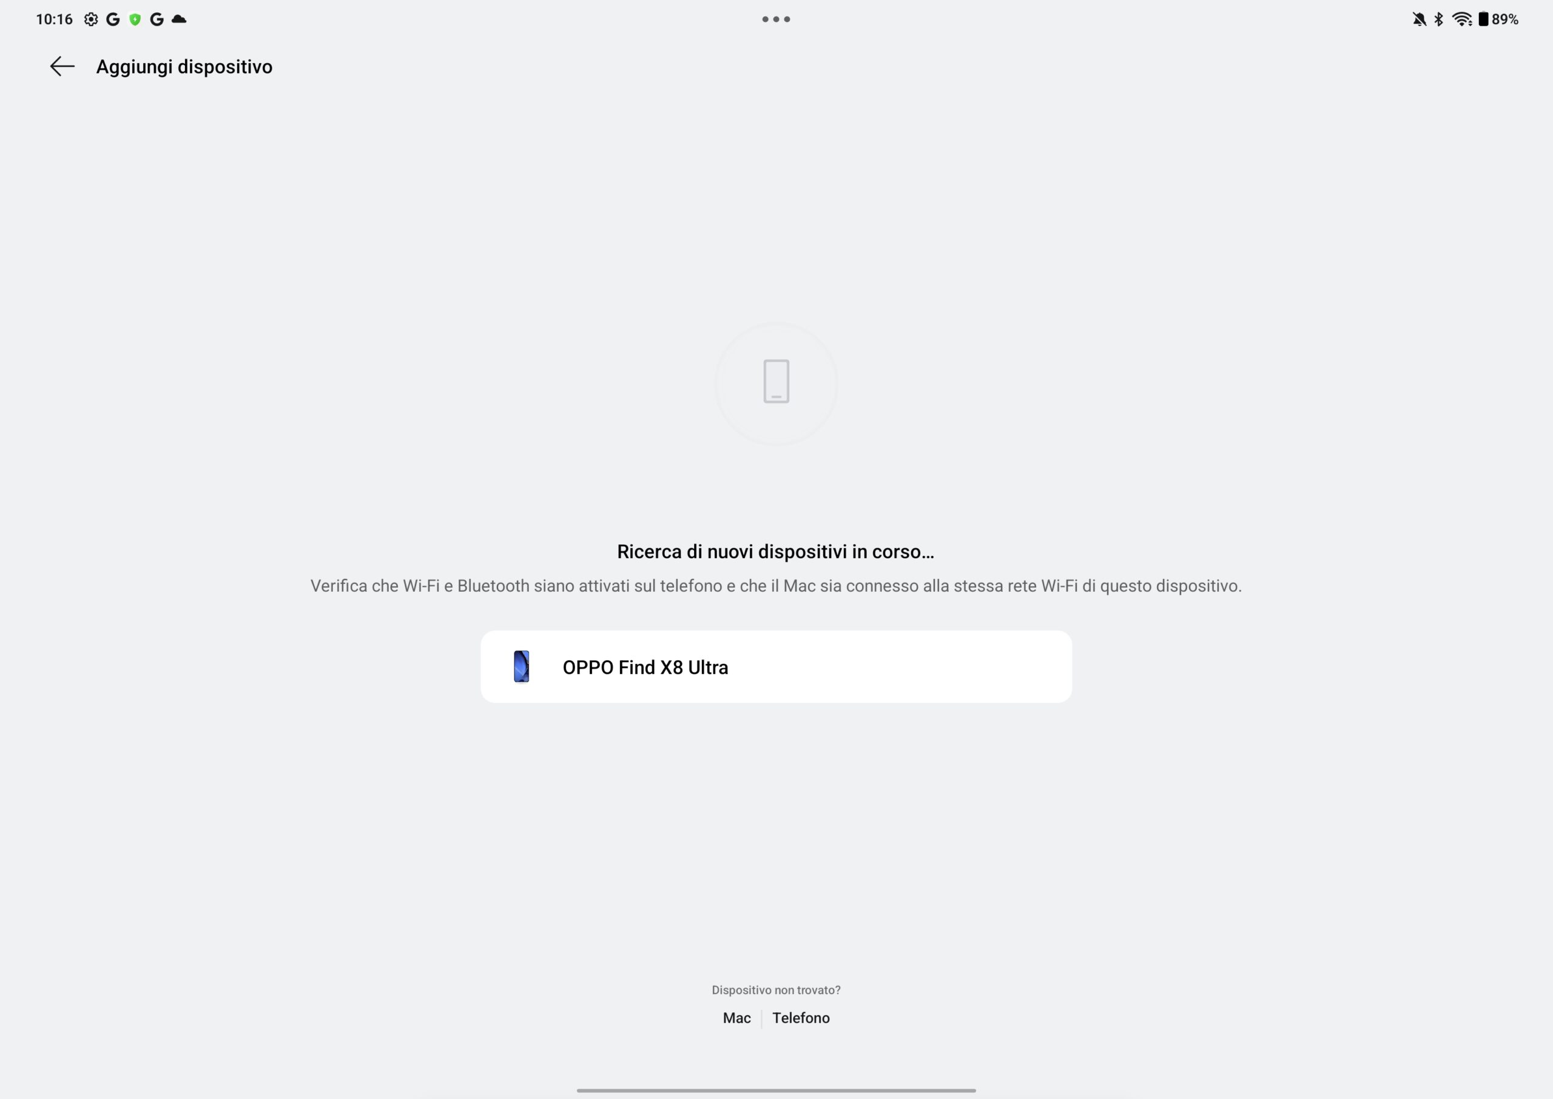Viewport: 1553px width, 1099px height.
Task: Tap the Bluetooth status icon
Action: point(1439,19)
